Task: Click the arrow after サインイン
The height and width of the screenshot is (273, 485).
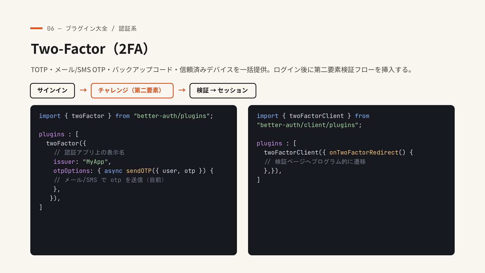Action: (83, 90)
